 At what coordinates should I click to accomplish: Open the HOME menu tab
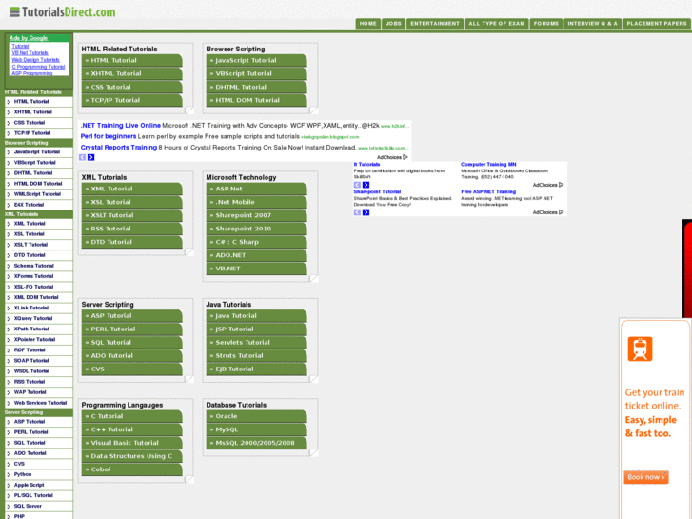(368, 24)
